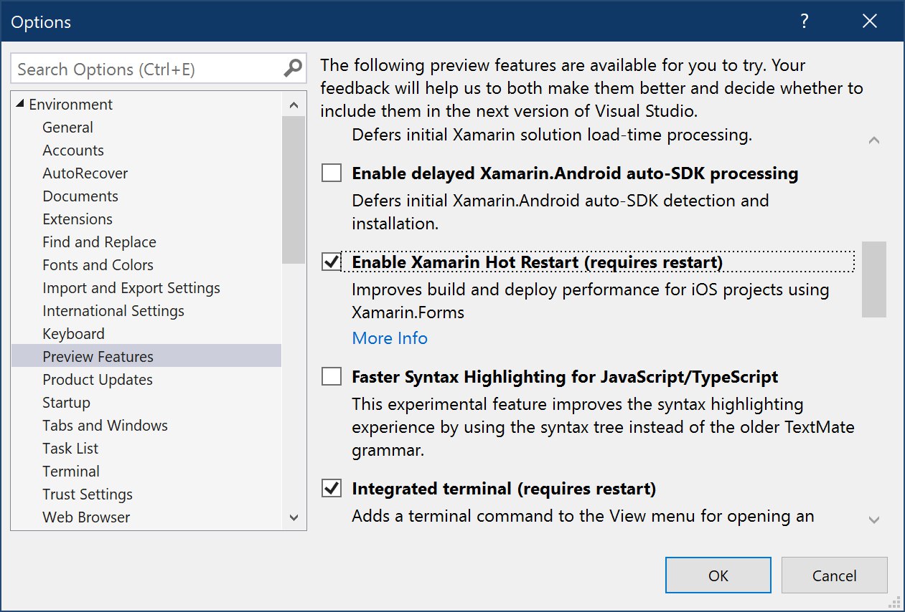
Task: Open Terminal options page
Action: tap(71, 472)
